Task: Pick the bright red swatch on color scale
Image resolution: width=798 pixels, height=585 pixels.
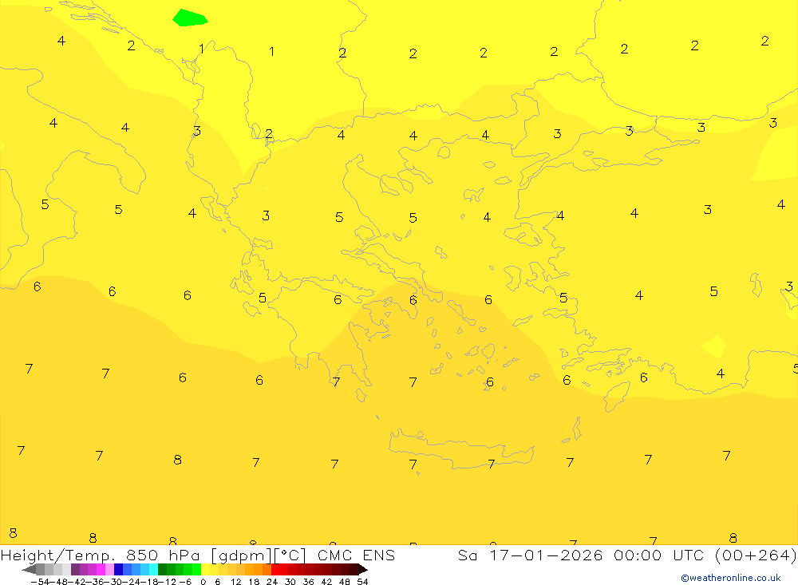Action: pos(275,570)
